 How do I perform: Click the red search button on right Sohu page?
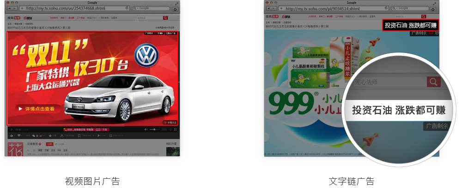[x=424, y=17]
